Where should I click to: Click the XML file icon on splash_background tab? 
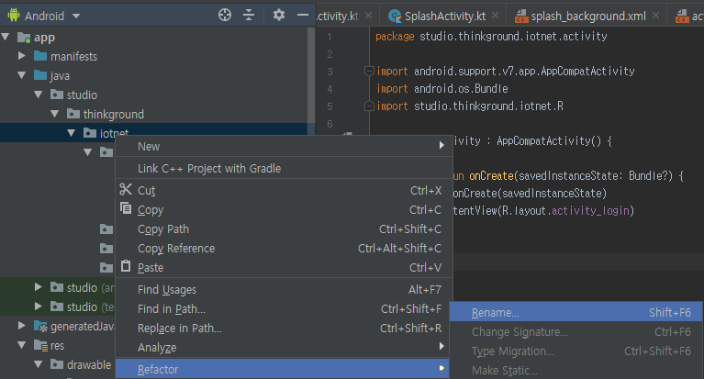pos(520,17)
